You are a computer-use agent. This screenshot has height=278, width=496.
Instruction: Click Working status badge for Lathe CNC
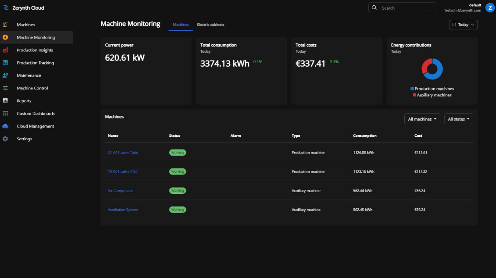point(178,171)
